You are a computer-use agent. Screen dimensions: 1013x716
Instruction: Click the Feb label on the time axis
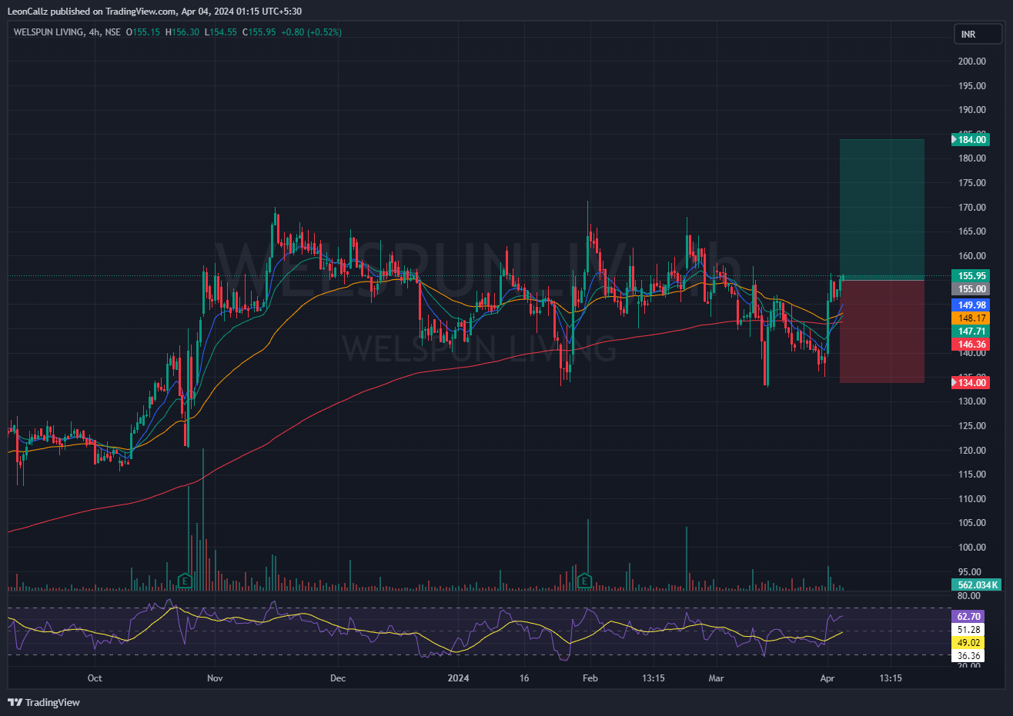tap(590, 678)
